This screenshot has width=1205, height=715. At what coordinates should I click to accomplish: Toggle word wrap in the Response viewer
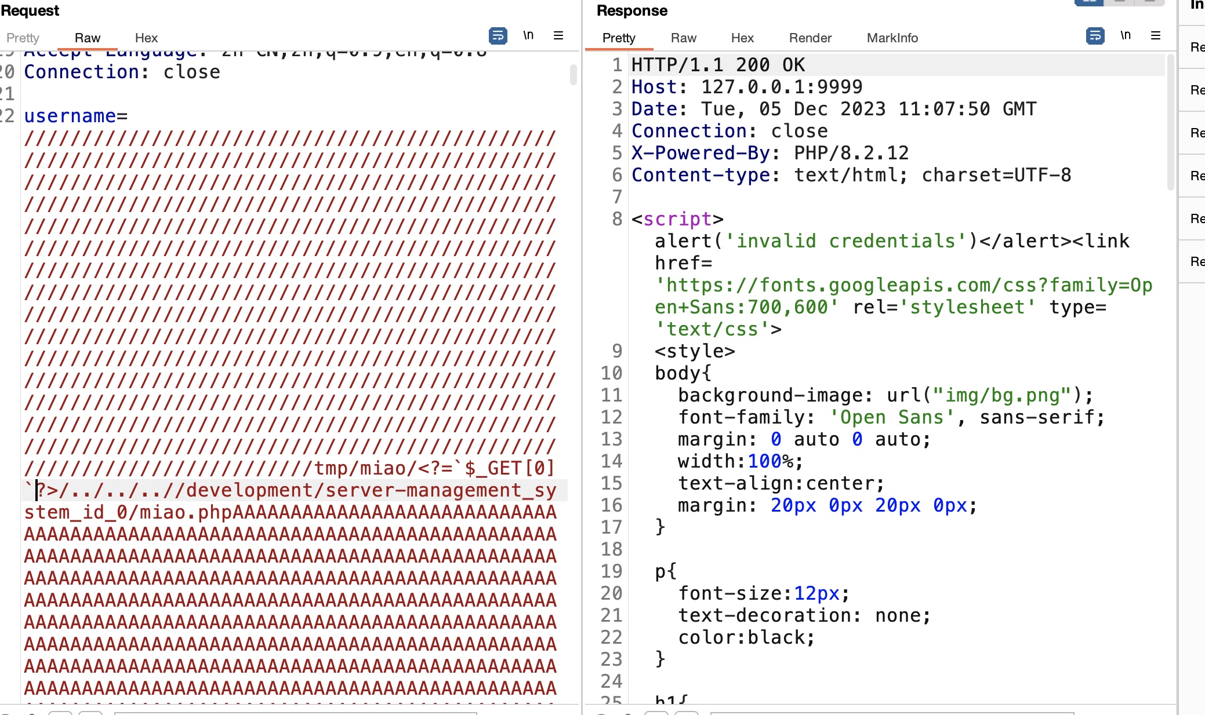[1095, 36]
